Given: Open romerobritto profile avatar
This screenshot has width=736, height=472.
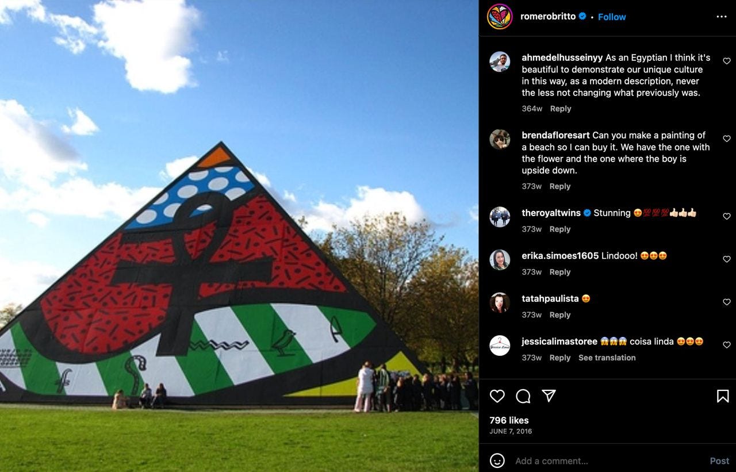Looking at the screenshot, I should click(500, 17).
